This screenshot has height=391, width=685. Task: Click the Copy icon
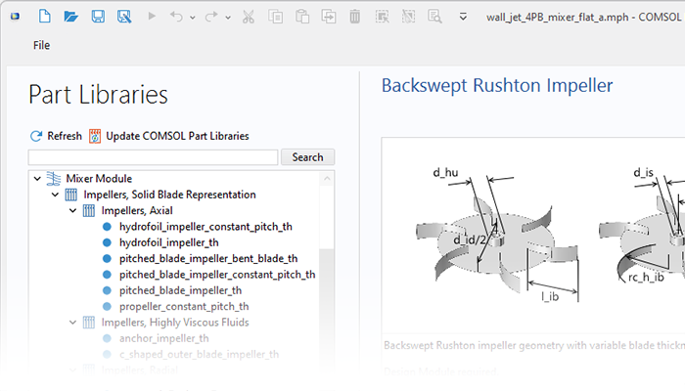pyautogui.click(x=275, y=17)
